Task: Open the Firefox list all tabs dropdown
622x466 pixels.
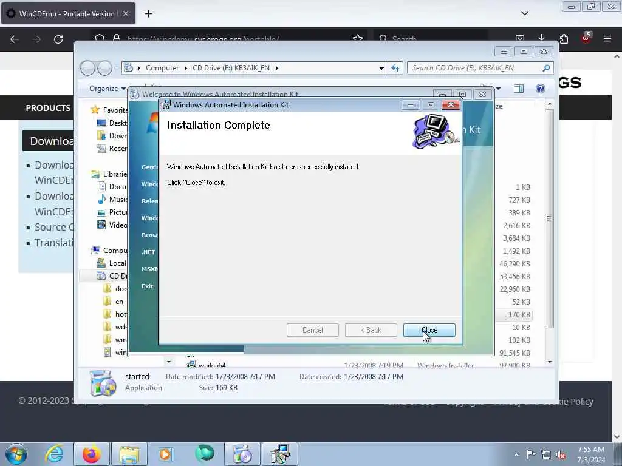Action: (x=524, y=13)
